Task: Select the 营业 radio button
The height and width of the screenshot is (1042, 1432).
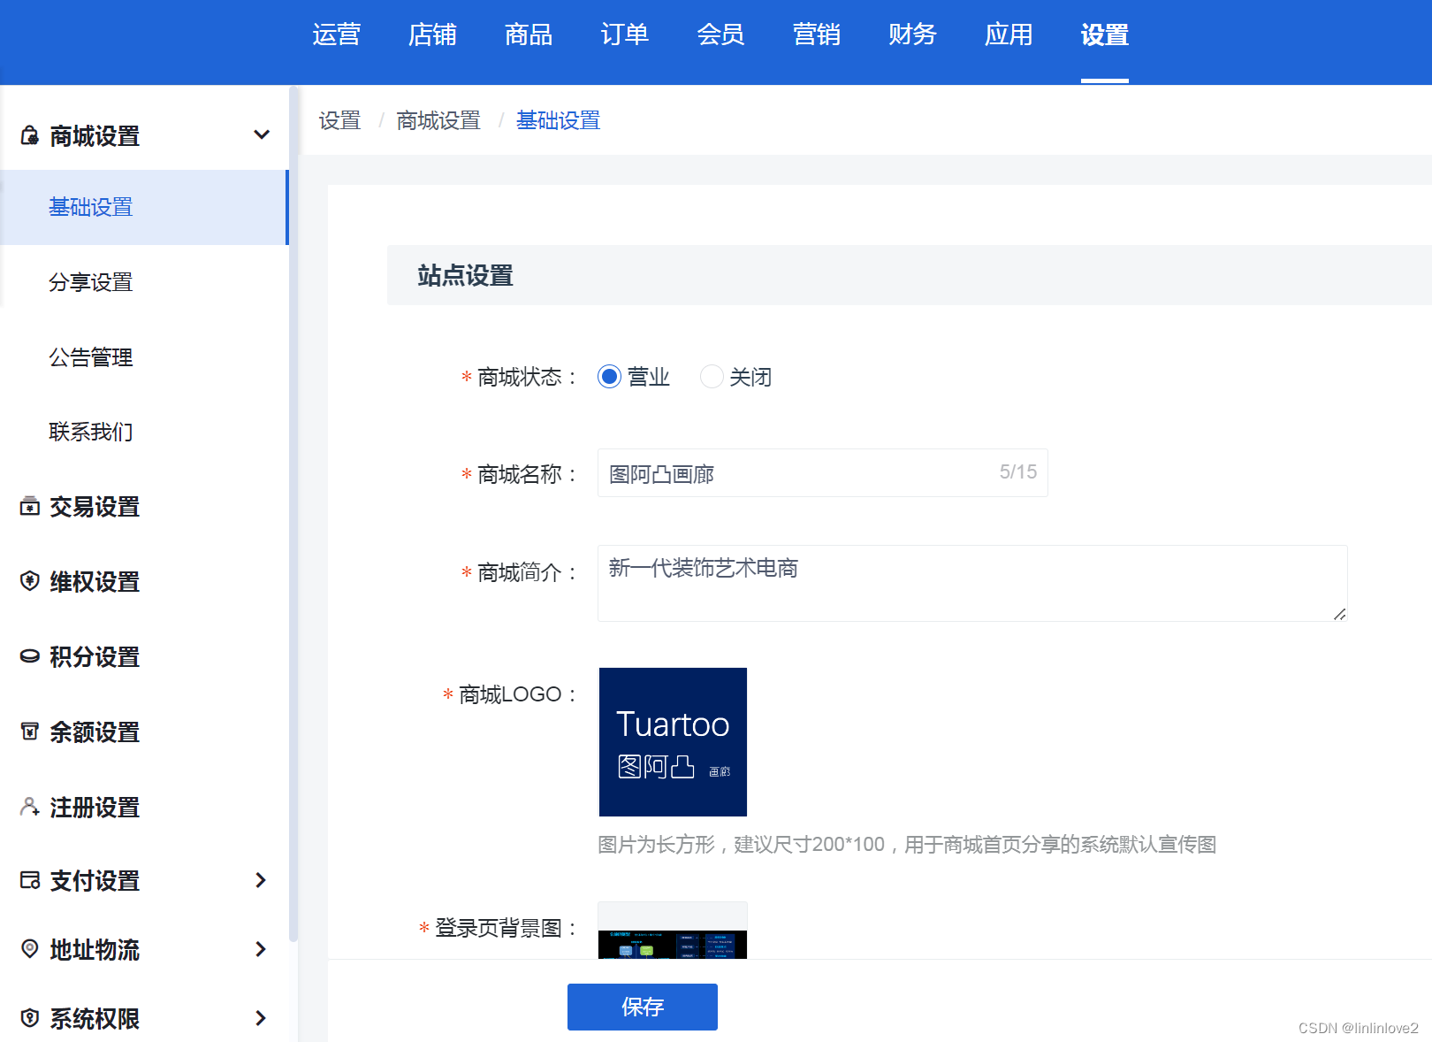Action: click(x=609, y=377)
